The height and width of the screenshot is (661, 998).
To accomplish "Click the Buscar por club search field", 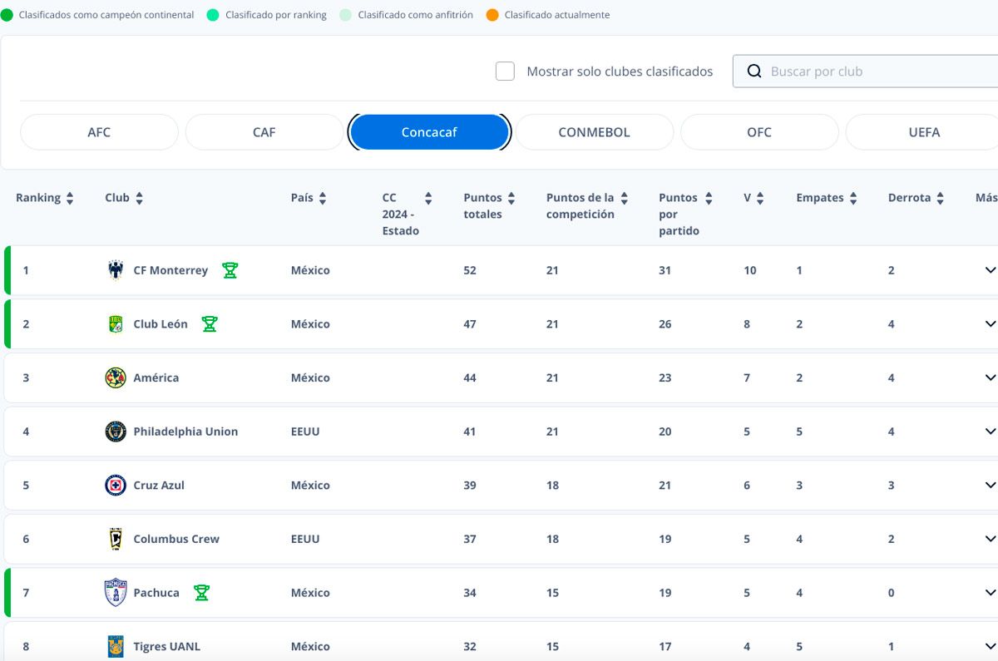I will coord(865,72).
